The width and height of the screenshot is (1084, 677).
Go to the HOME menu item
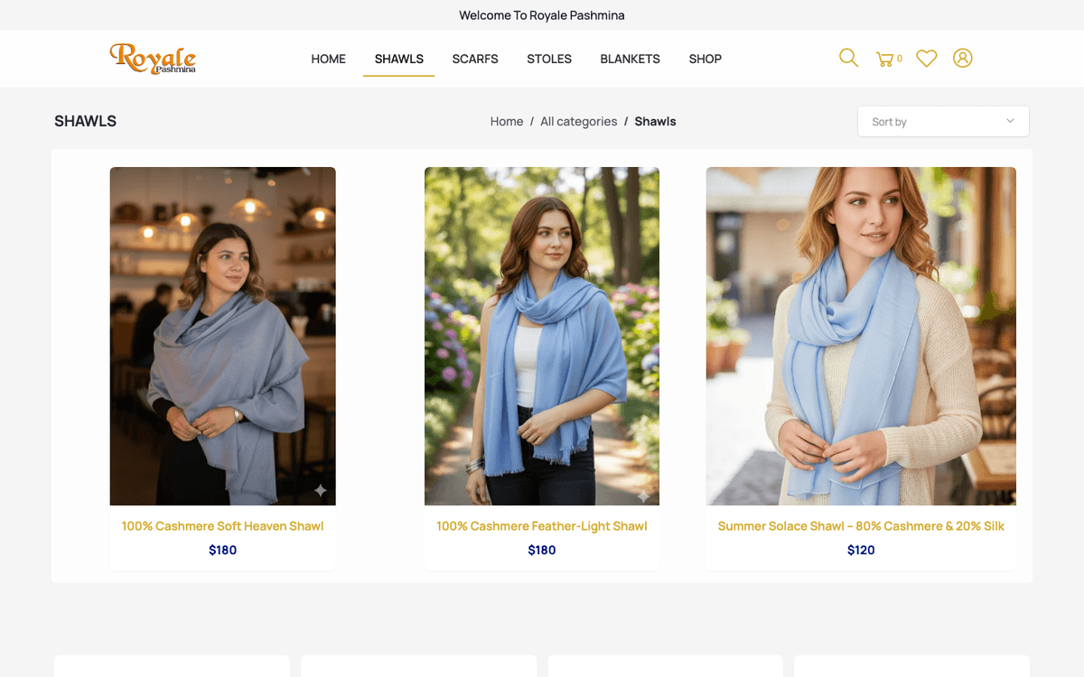pyautogui.click(x=329, y=59)
